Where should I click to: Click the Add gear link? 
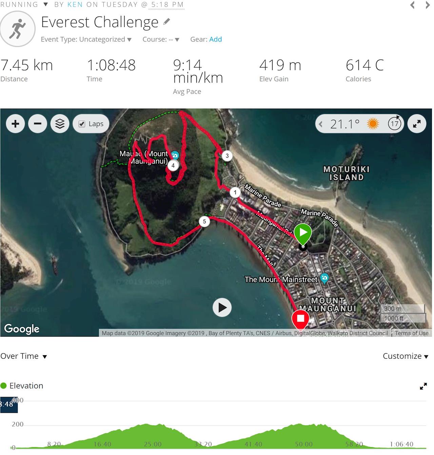click(x=215, y=39)
